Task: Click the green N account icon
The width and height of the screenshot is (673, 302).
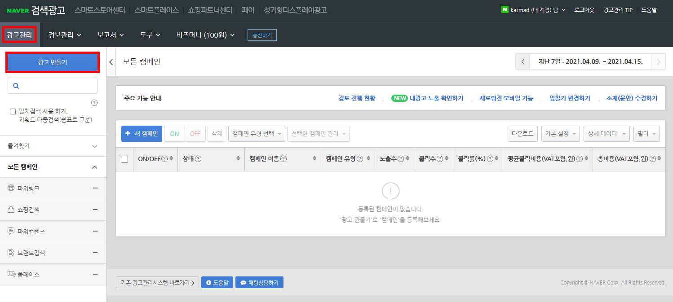Action: pyautogui.click(x=505, y=9)
